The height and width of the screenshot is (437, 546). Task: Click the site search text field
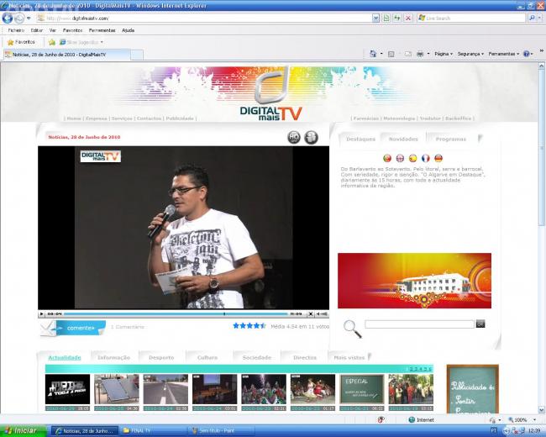[419, 324]
